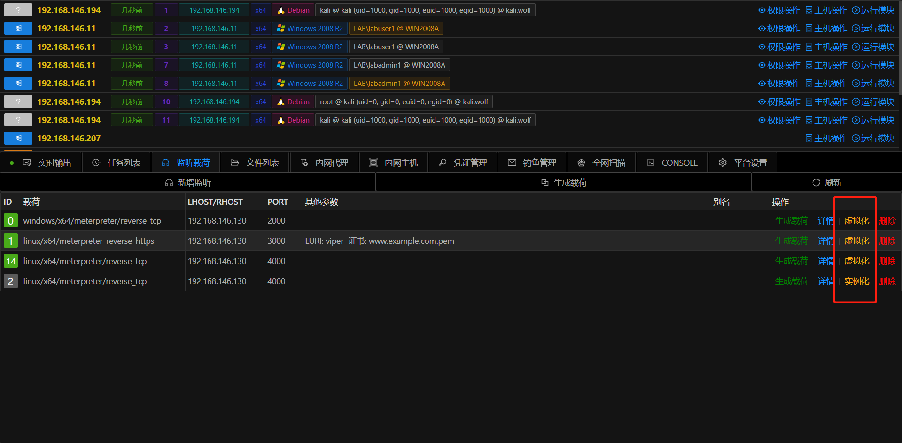The image size is (902, 443).
Task: Refresh the listener list with 刷新
Action: click(827, 182)
